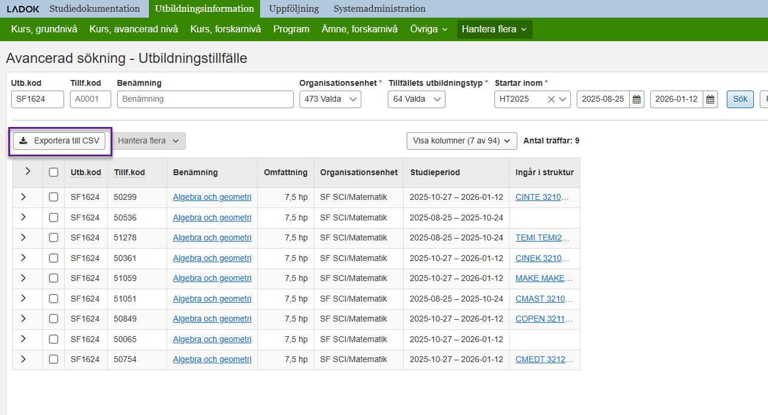Click Exportera till CSV button

(59, 141)
